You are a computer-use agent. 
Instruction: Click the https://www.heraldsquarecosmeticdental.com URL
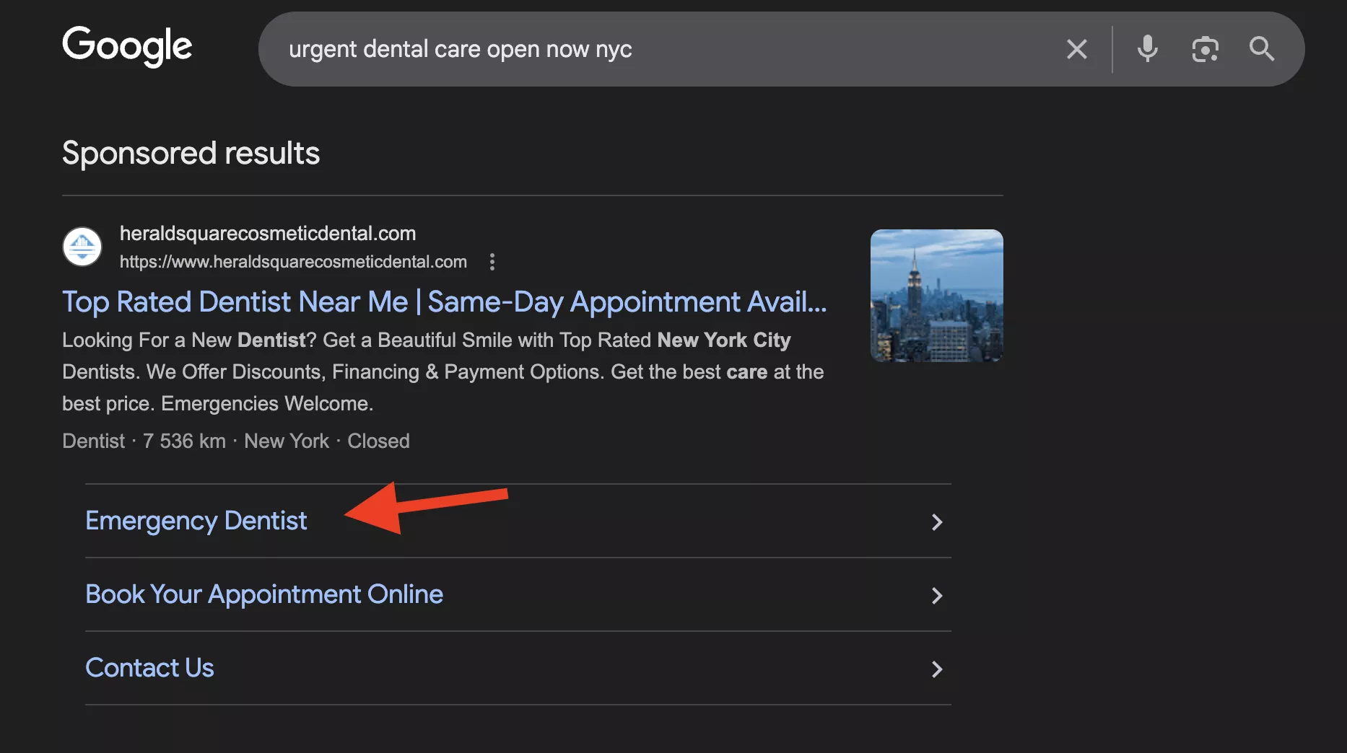[293, 262]
